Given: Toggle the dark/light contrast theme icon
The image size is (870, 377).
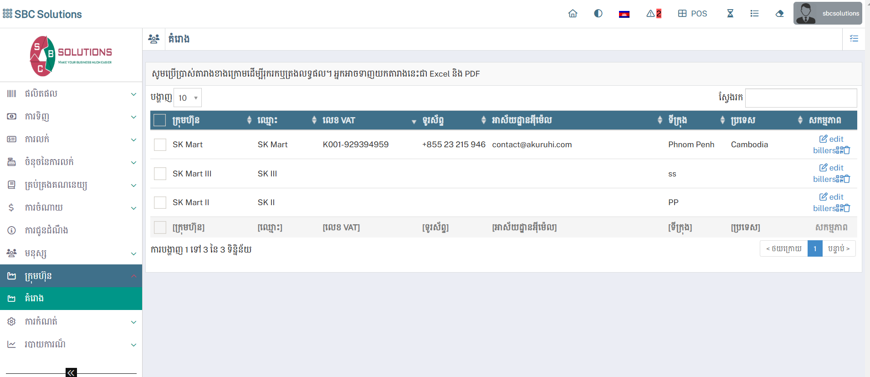Looking at the screenshot, I should point(598,14).
